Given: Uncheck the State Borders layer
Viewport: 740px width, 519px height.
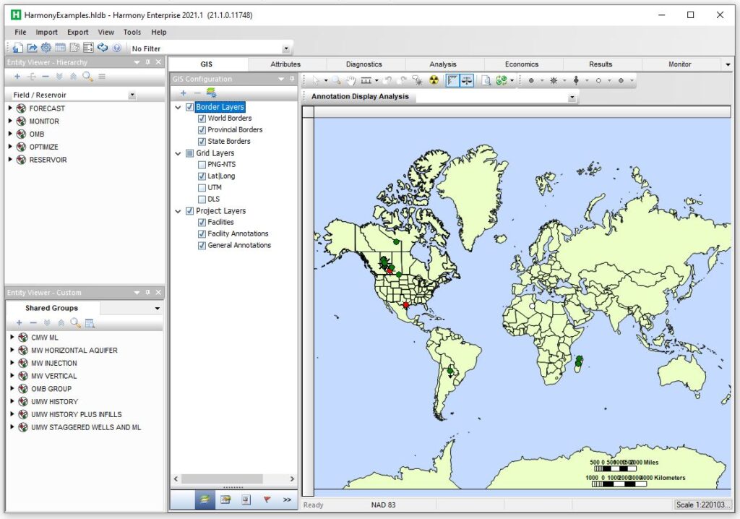Looking at the screenshot, I should click(202, 142).
